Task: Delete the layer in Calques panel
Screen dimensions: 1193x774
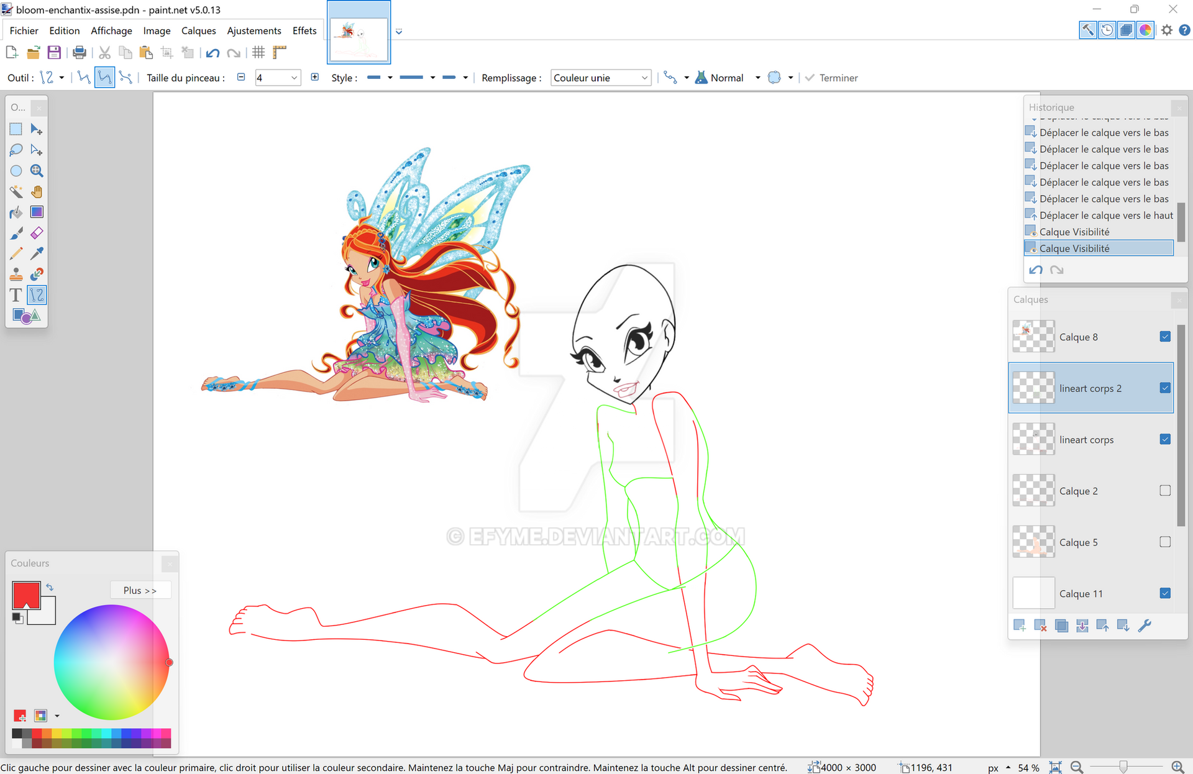Action: [1040, 626]
